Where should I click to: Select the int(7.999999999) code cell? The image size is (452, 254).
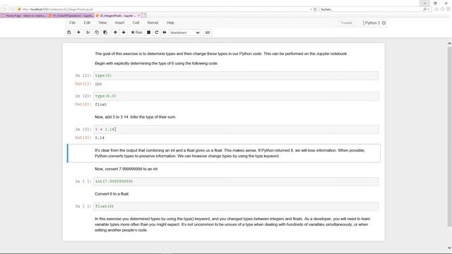tap(236, 181)
